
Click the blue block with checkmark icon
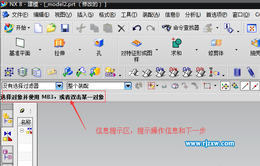pyautogui.click(x=67, y=72)
